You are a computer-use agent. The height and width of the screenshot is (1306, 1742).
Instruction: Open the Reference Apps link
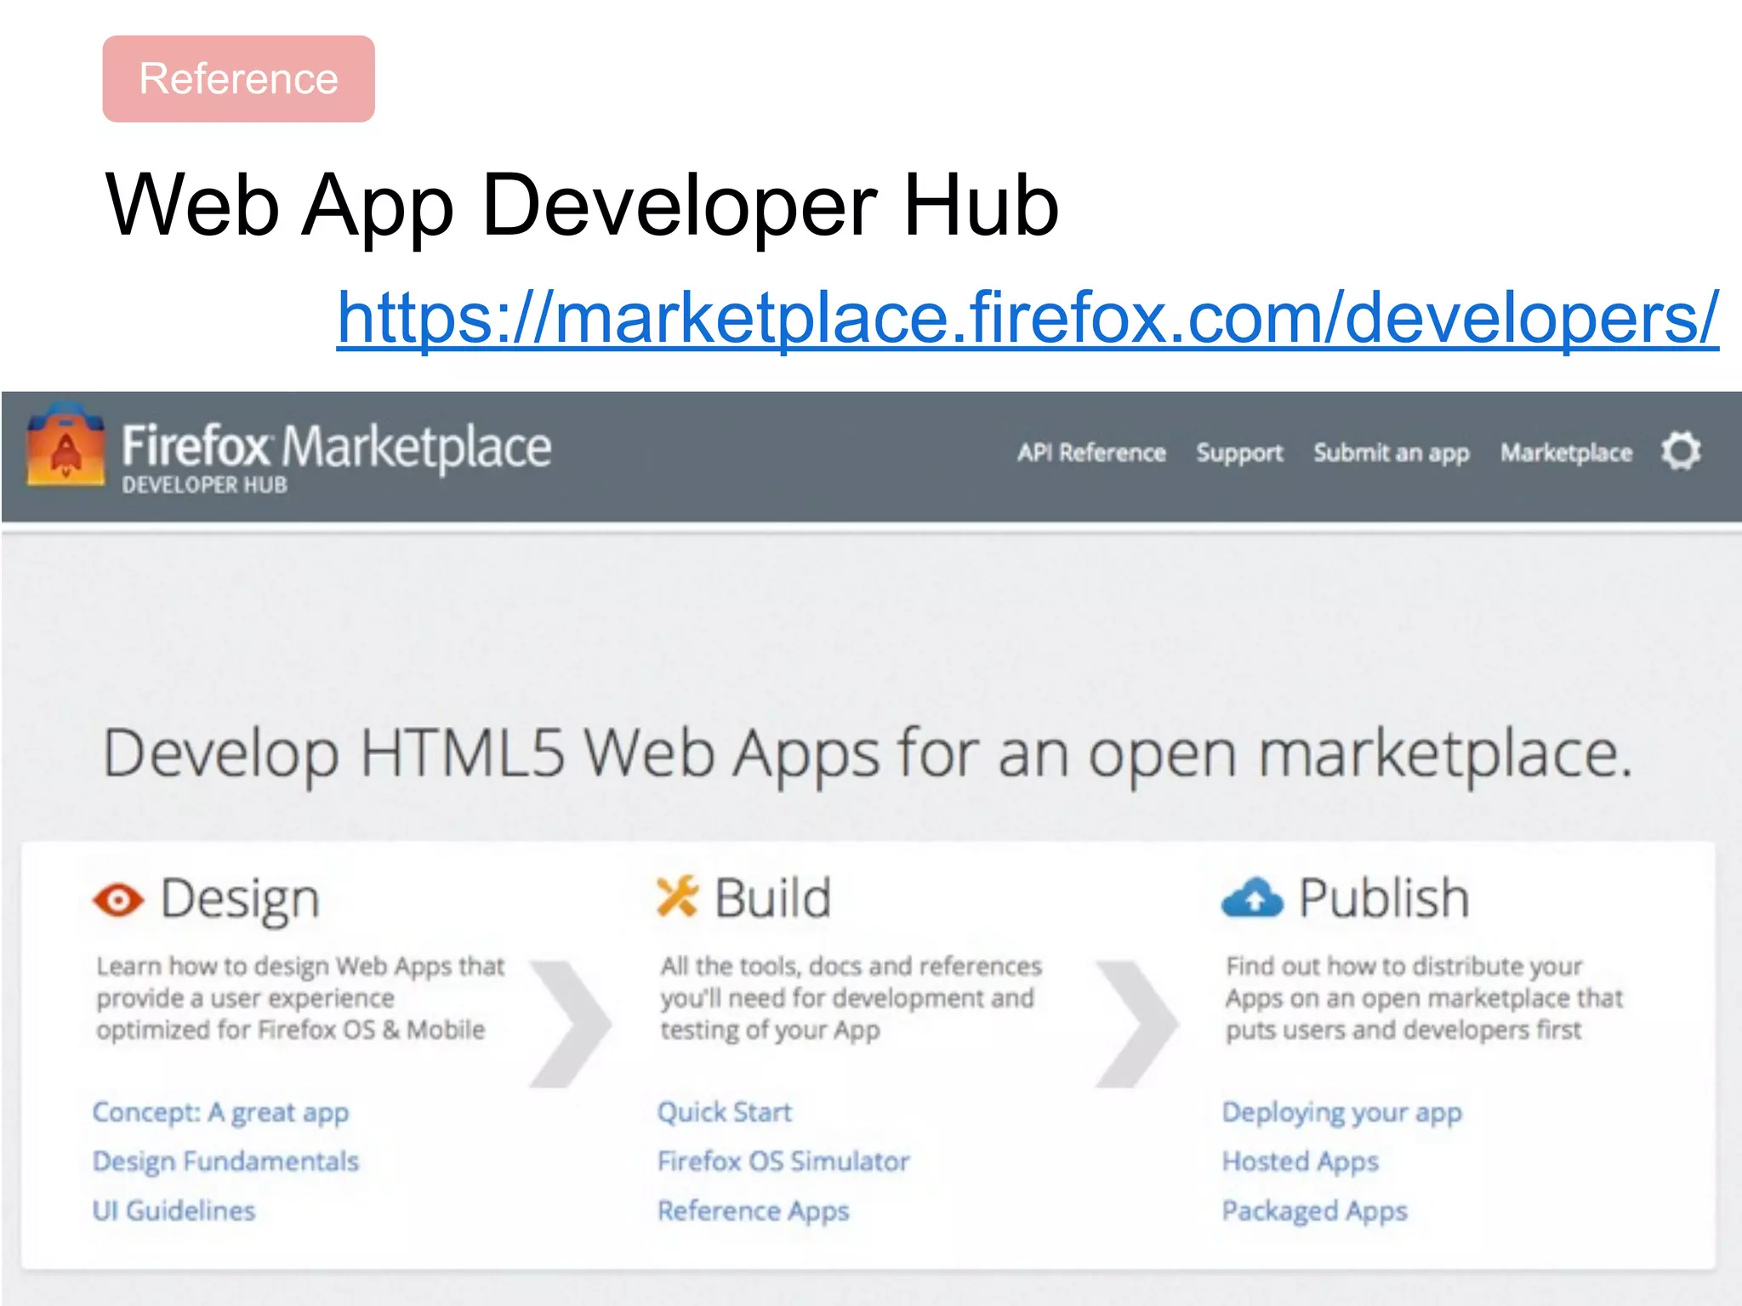753,1211
